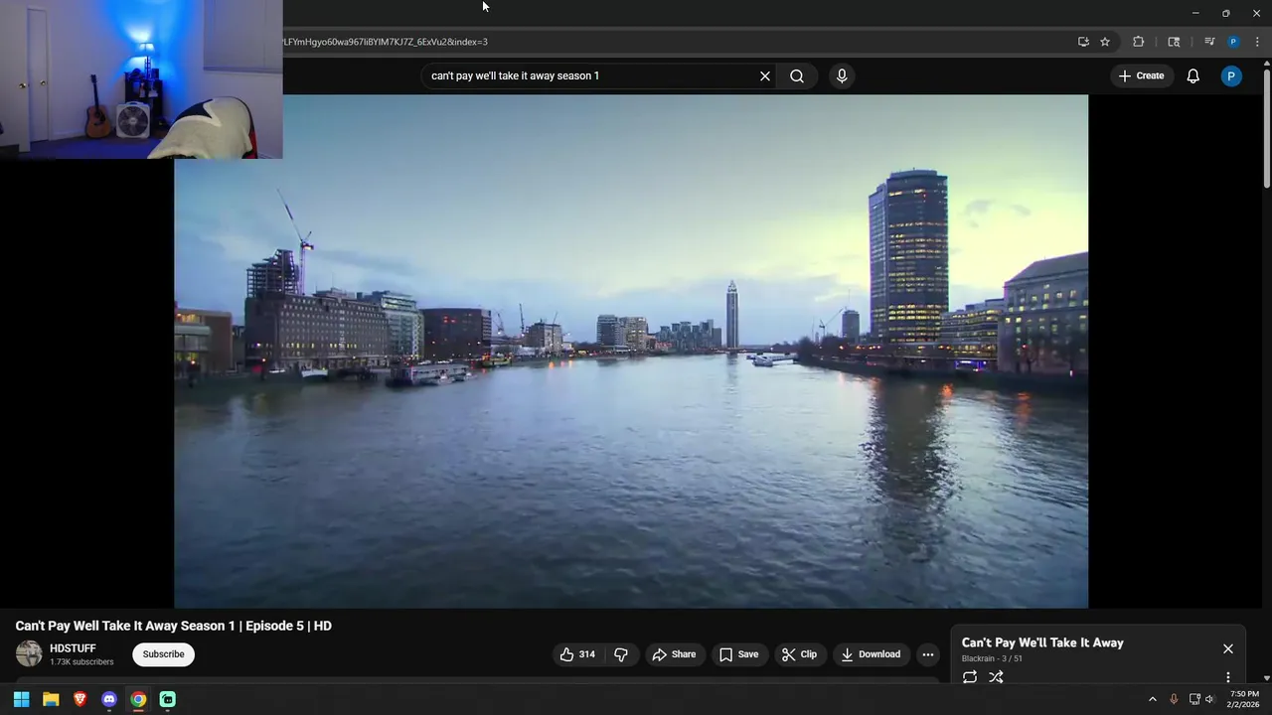Close the playlist panel
1272x715 pixels.
[1228, 648]
